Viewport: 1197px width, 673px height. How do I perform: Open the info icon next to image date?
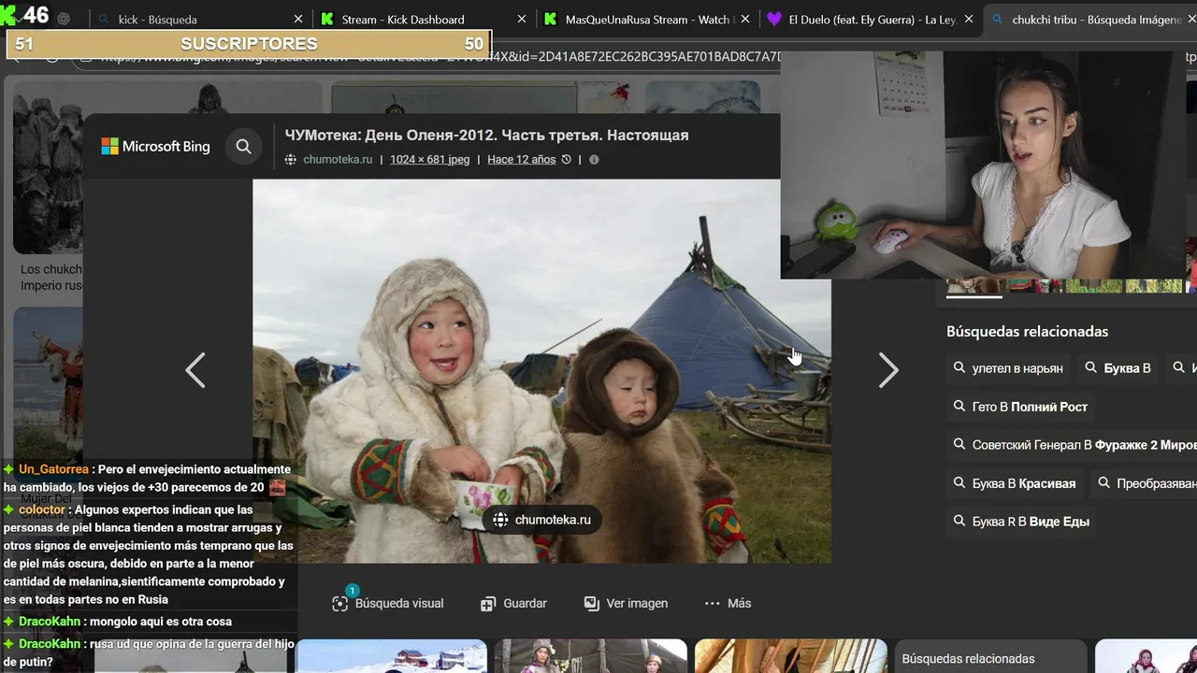point(594,160)
